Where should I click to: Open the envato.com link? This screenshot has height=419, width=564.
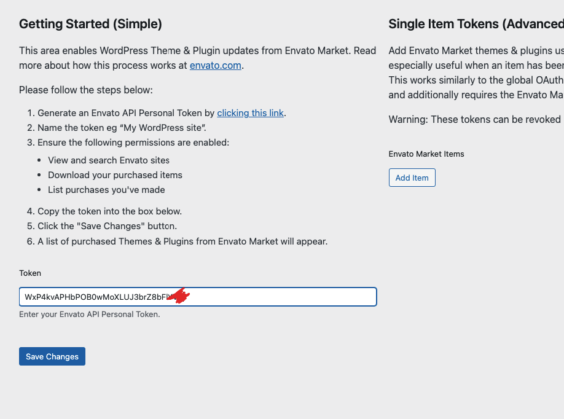click(x=216, y=66)
